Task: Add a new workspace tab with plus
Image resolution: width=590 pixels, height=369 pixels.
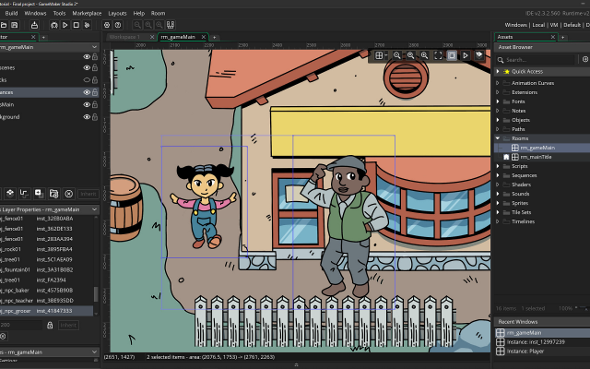Action: point(215,37)
